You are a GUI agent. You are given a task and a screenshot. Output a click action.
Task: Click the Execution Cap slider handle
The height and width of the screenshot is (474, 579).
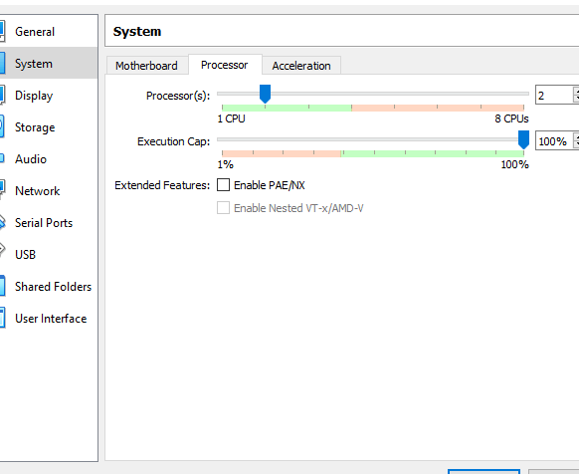point(523,139)
